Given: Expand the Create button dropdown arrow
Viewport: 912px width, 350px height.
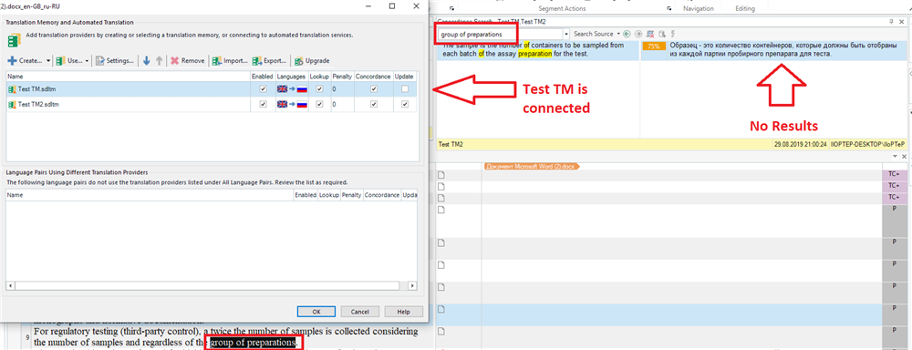Looking at the screenshot, I should point(47,60).
